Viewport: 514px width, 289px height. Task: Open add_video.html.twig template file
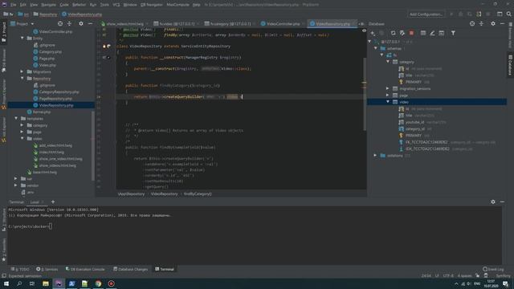pyautogui.click(x=55, y=145)
